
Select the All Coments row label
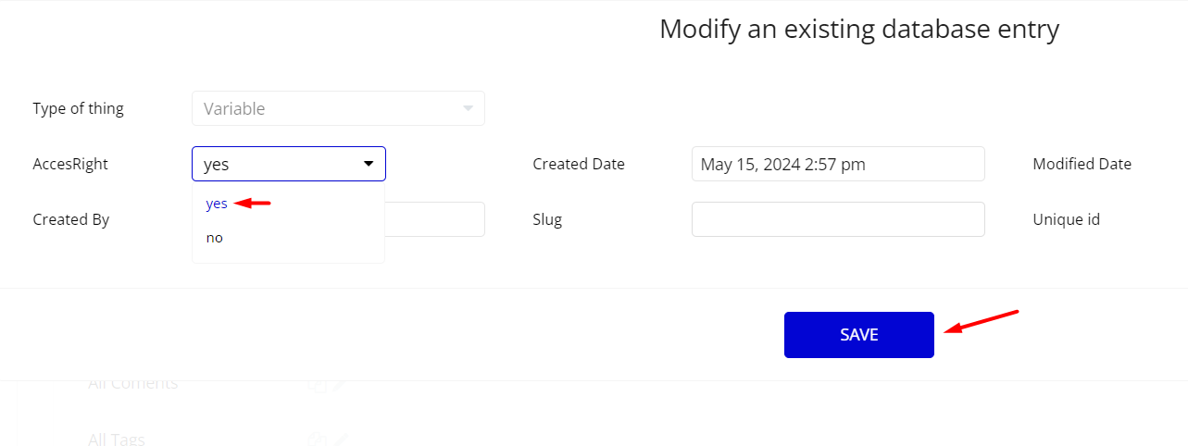pos(133,383)
